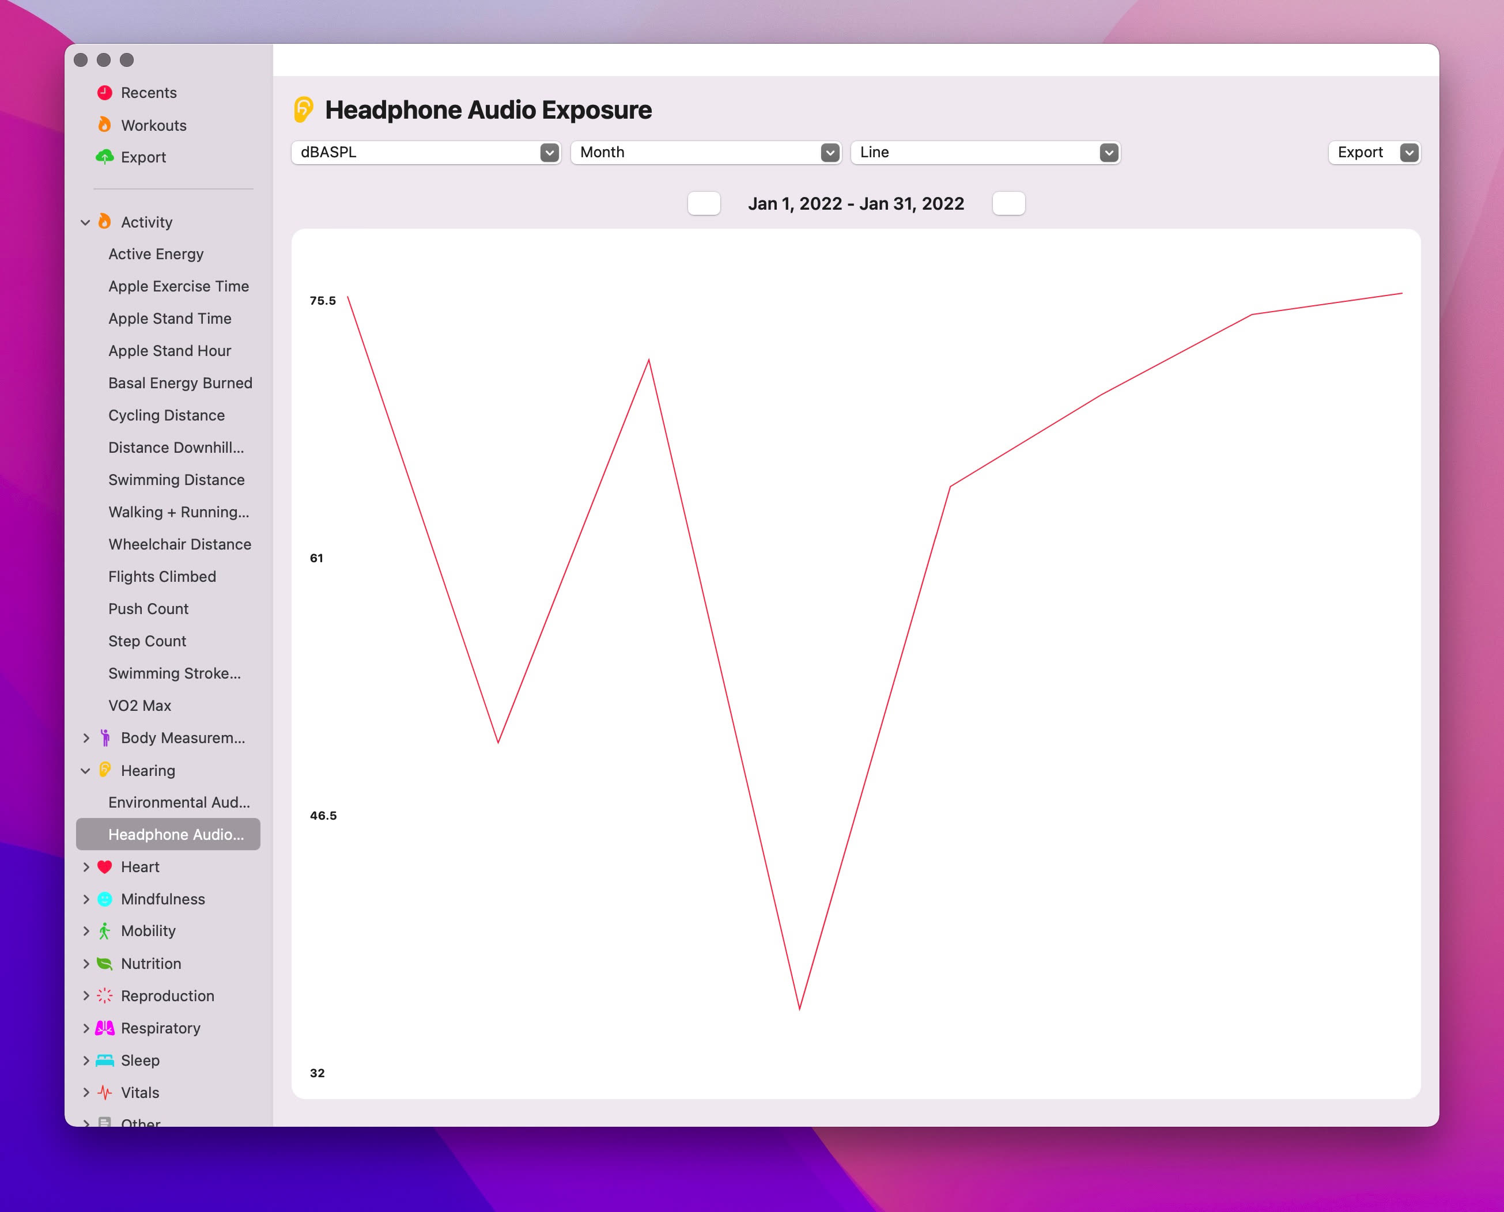Click the pink Respiratory lungs icon
The height and width of the screenshot is (1212, 1504).
[x=105, y=1028]
